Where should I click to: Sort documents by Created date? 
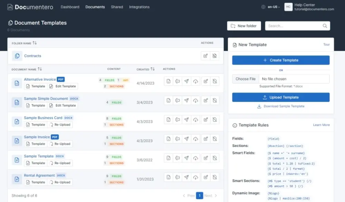coord(152,69)
